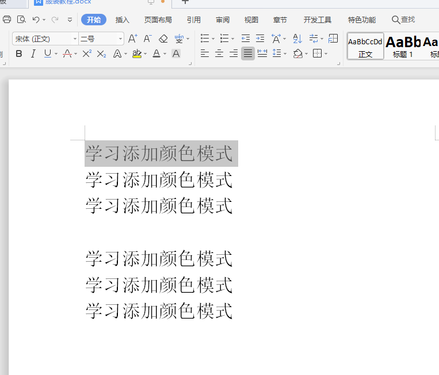
Task: Switch to 引用 tab
Action: (x=193, y=20)
